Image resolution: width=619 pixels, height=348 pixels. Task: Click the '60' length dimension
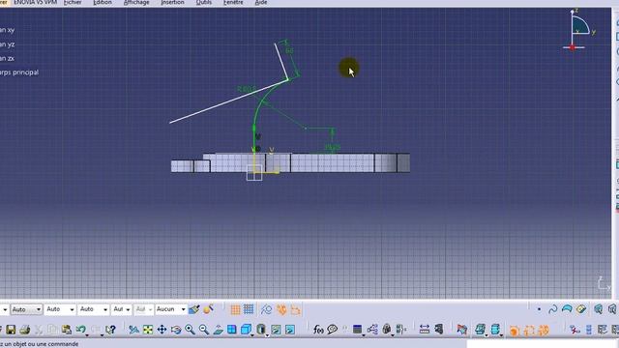(x=289, y=51)
